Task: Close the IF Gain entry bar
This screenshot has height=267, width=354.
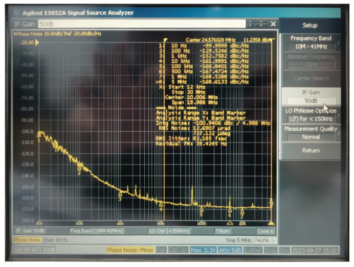Action: 273,24
